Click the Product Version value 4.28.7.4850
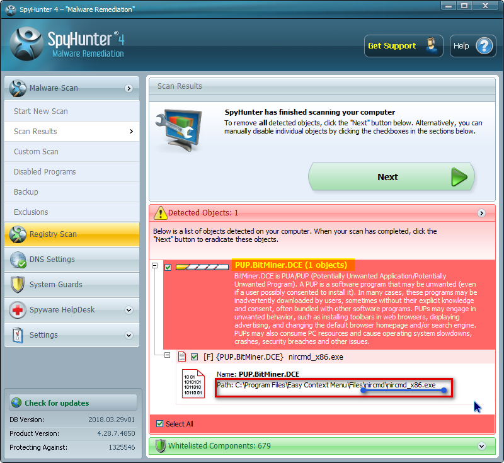The image size is (504, 463). pyautogui.click(x=116, y=433)
